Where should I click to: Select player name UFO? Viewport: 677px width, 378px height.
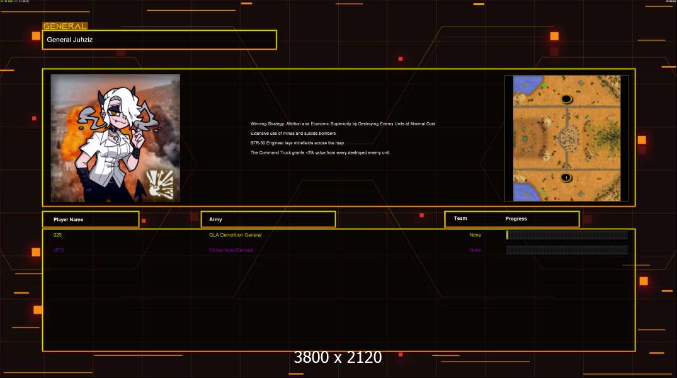pos(59,250)
